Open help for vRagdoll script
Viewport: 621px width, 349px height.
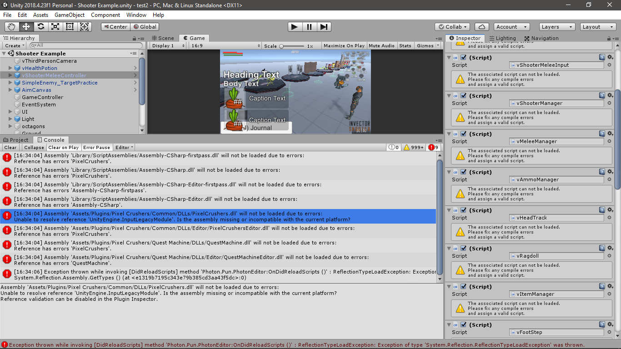click(x=602, y=248)
